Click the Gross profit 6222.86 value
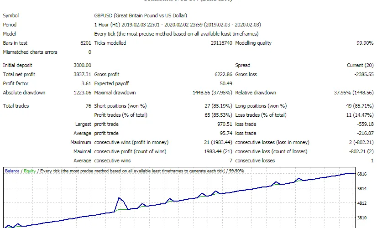 (223, 74)
